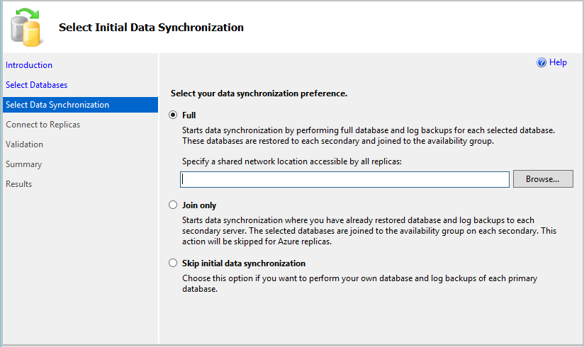Navigate to the Select Databases step
Viewport: 584px width, 347px height.
(x=37, y=85)
